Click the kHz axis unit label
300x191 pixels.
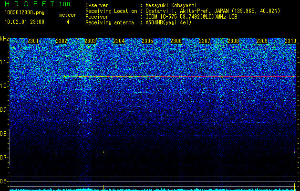point(4,39)
